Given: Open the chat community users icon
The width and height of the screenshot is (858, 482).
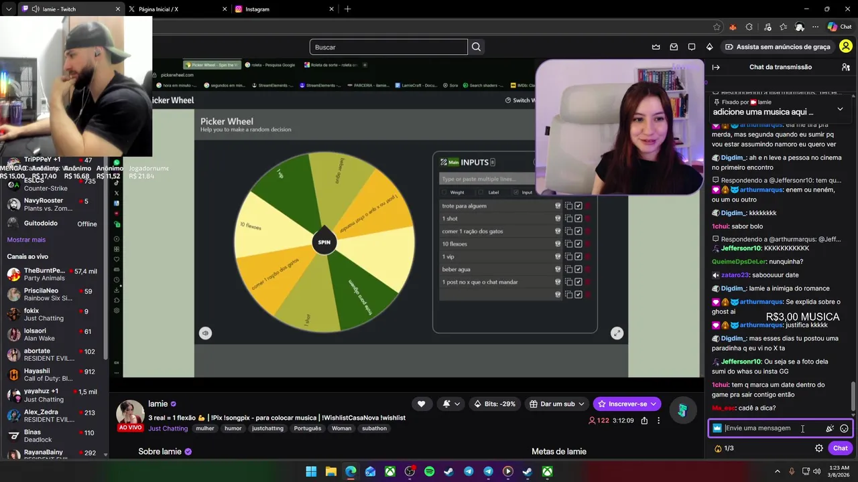Looking at the screenshot, I should (x=846, y=67).
